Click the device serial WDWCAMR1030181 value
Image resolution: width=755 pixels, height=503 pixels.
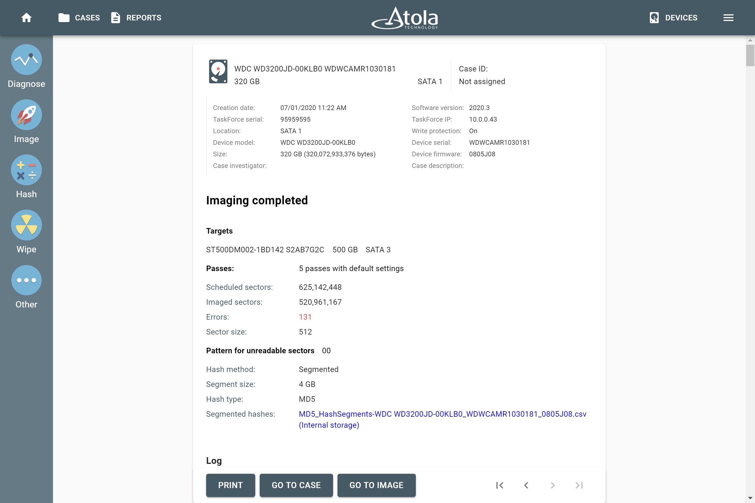[x=499, y=142]
